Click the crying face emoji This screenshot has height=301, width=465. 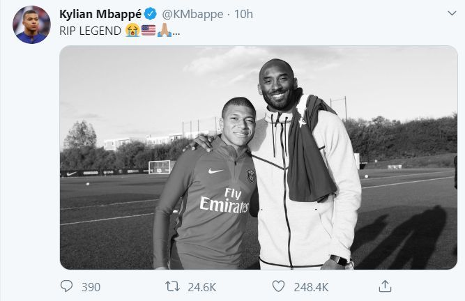coord(132,31)
